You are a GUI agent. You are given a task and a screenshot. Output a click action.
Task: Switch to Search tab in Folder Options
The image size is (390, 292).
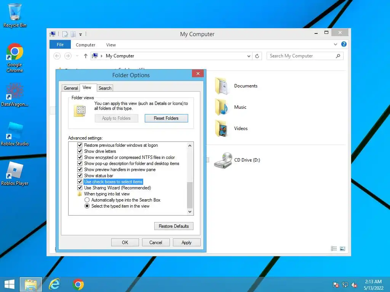[105, 88]
